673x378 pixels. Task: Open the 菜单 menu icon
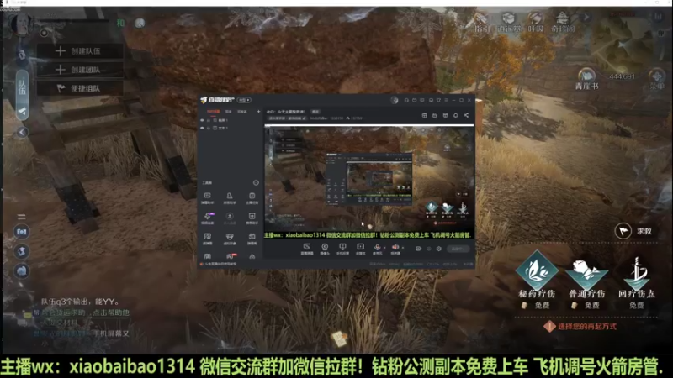[x=657, y=79]
